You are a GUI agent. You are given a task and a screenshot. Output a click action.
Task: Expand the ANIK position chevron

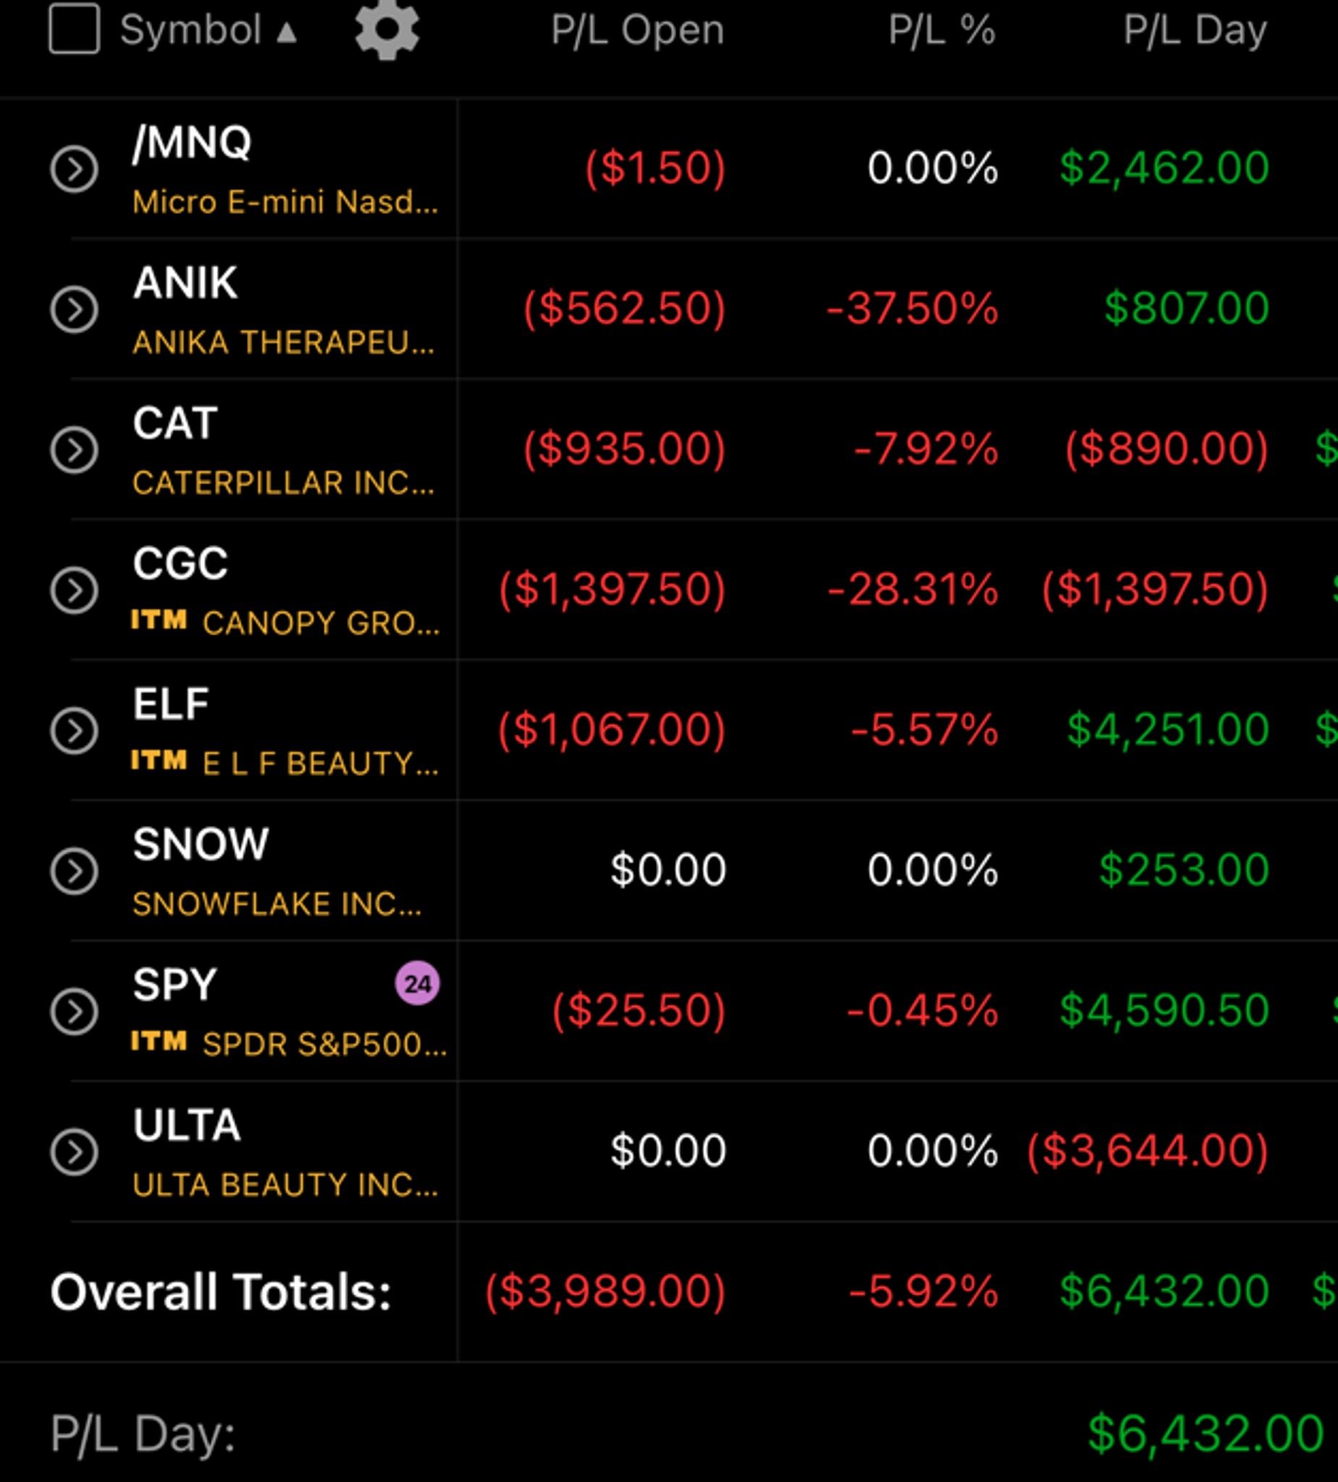[x=75, y=309]
